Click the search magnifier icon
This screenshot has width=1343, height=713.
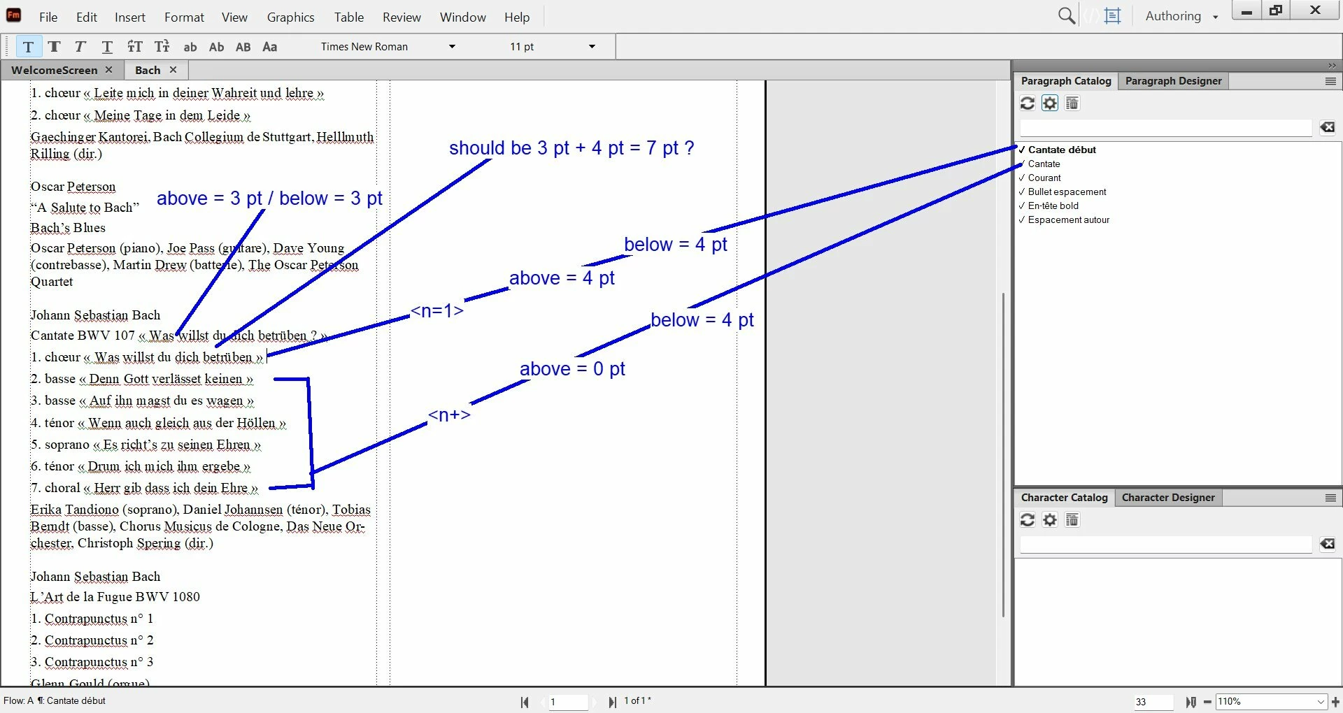point(1066,15)
